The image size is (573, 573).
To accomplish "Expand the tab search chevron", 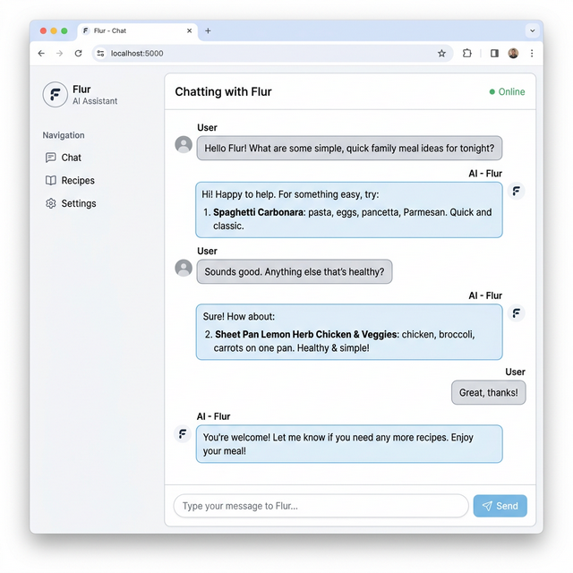I will [533, 30].
